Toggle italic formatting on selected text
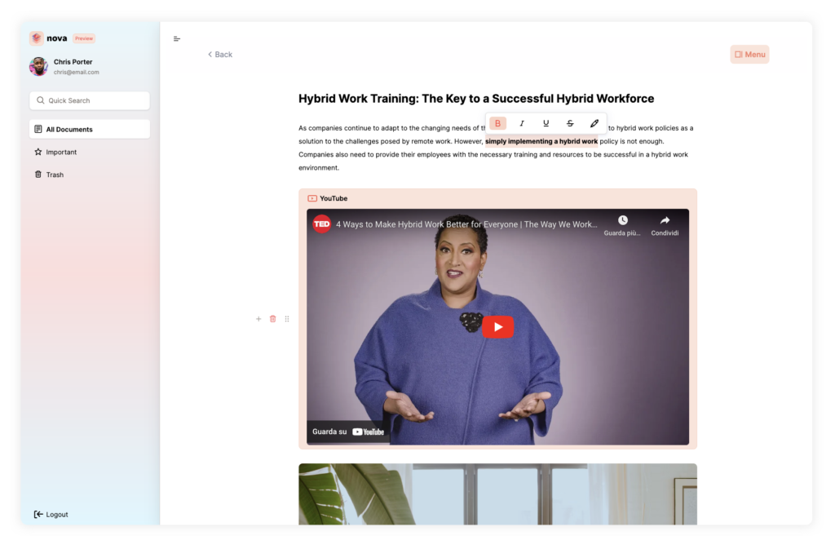Screen dimensions: 835x549 point(521,123)
